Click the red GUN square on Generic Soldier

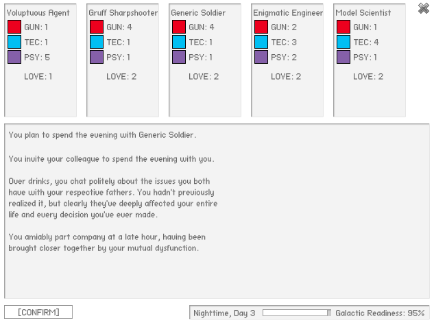[x=178, y=27]
